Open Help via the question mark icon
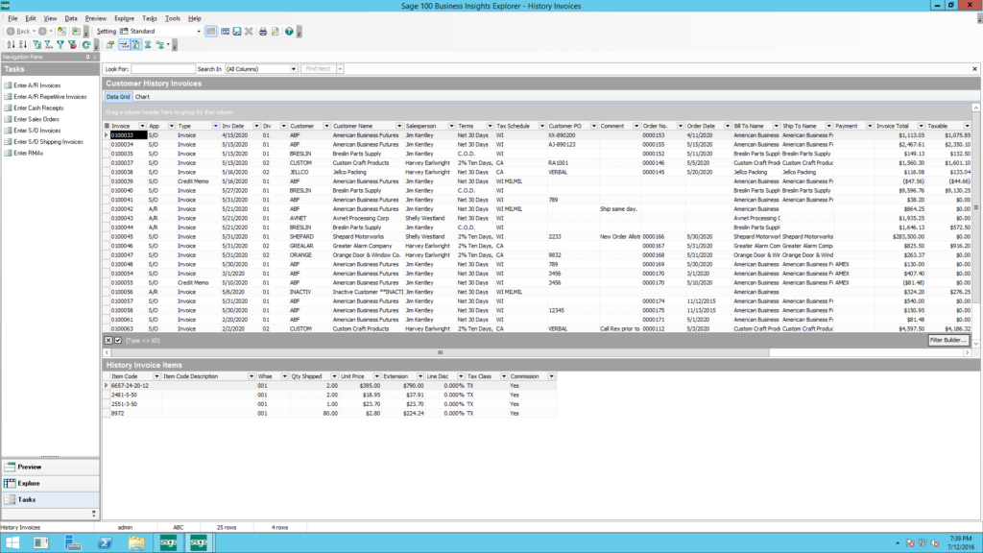 (x=287, y=31)
